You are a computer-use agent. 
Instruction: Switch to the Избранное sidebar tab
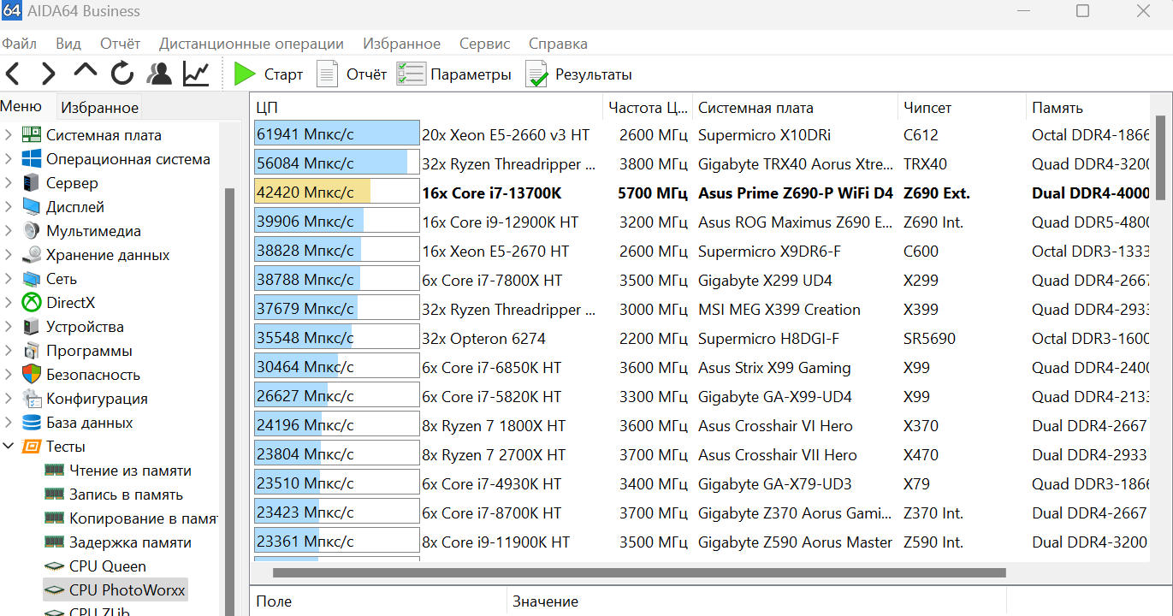(x=99, y=107)
